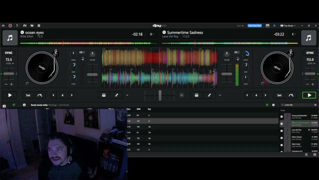Expand the left deck tools chevron

coord(127,95)
